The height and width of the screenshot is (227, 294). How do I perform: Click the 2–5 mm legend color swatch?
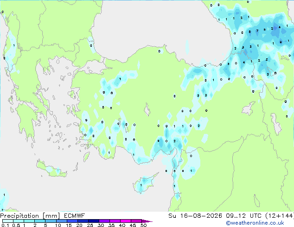click(x=40, y=221)
